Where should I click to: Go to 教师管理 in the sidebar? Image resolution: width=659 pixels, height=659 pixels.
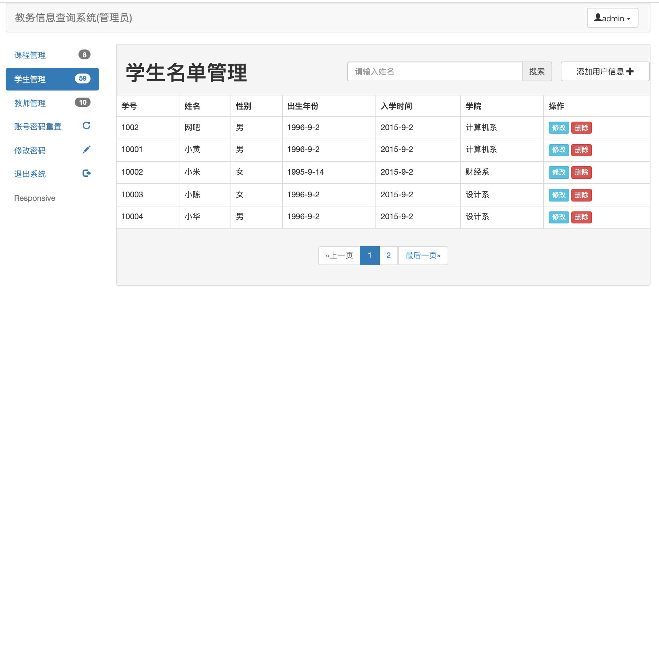(x=52, y=103)
